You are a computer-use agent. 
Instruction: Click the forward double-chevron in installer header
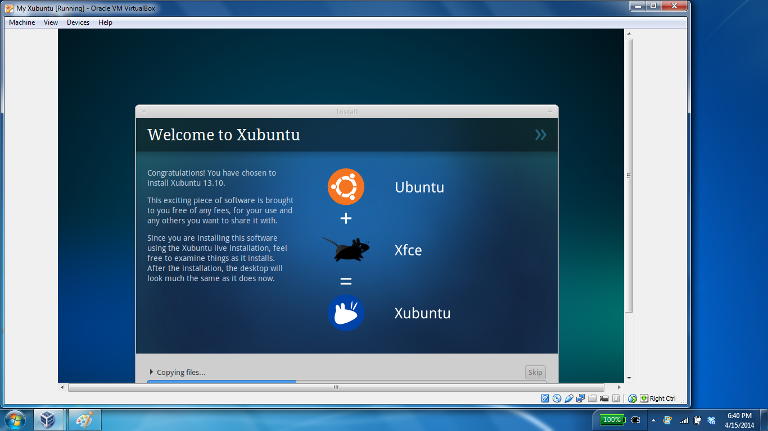coord(540,134)
